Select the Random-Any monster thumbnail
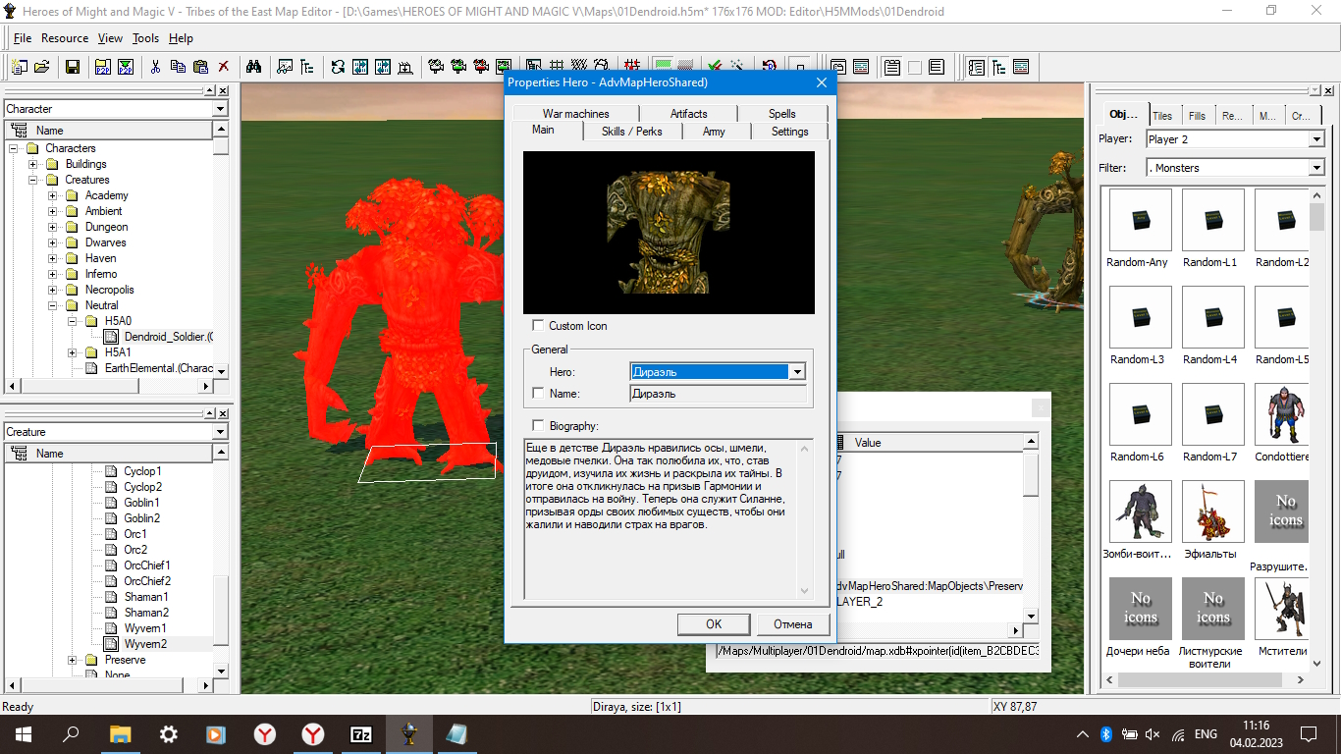Screen dimensions: 1341x754 [1140, 220]
